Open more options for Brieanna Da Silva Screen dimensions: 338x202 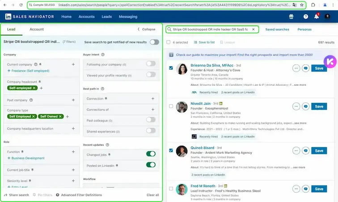point(296,68)
